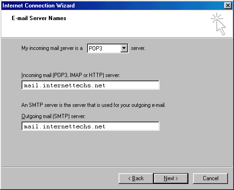Go back with the Back button
Image resolution: width=234 pixels, height=190 pixels.
pos(136,178)
